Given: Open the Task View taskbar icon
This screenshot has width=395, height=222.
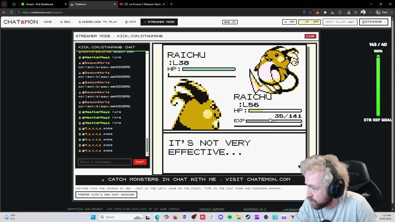Looking at the screenshot, I should (x=148, y=217).
